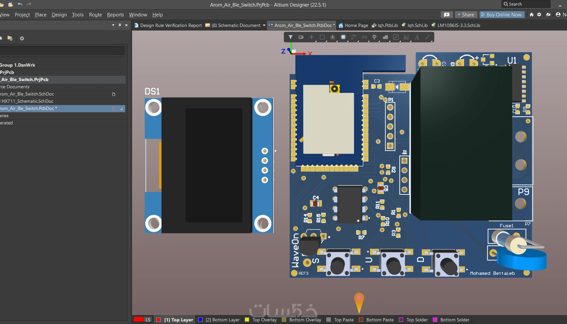Screen dimensions: 567x324
Task: Click the Buy Online Now button
Action: pyautogui.click(x=502, y=15)
